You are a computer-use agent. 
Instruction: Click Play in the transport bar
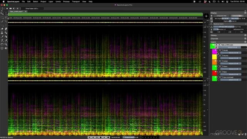point(104,137)
